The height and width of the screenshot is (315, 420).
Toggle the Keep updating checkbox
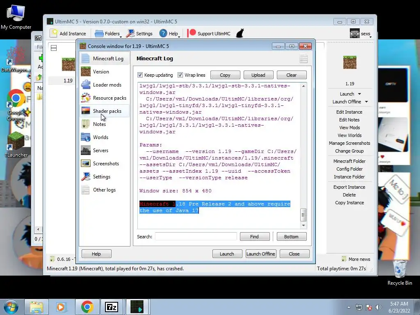[x=140, y=75]
